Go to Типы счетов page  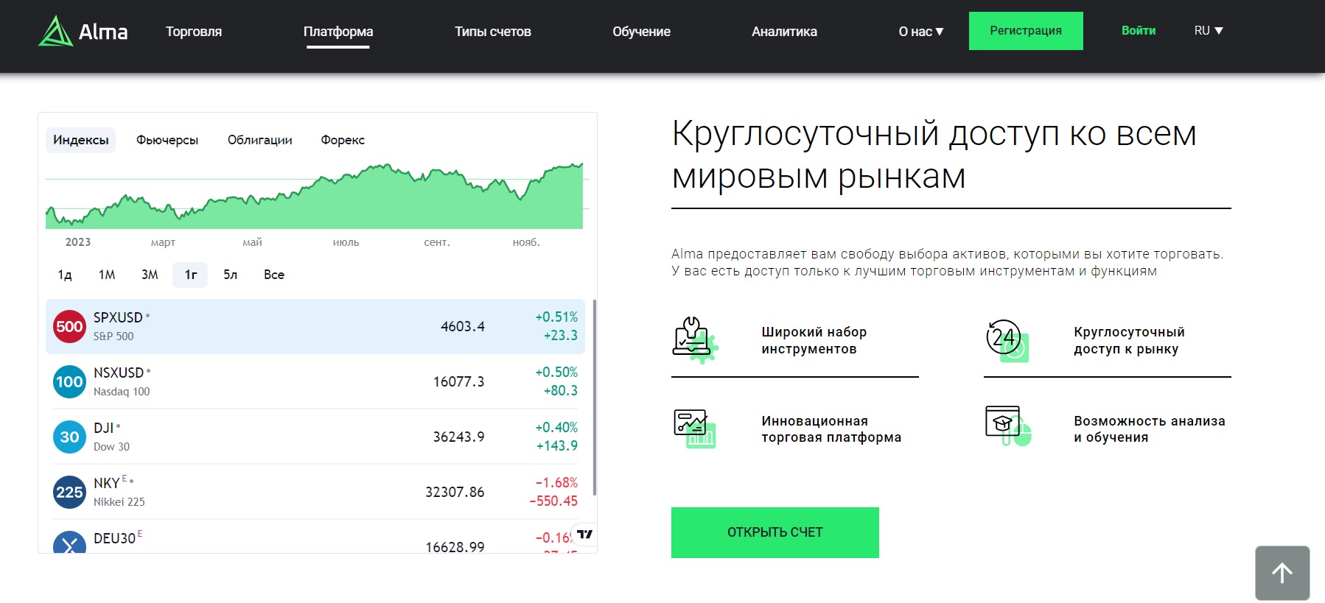click(493, 32)
